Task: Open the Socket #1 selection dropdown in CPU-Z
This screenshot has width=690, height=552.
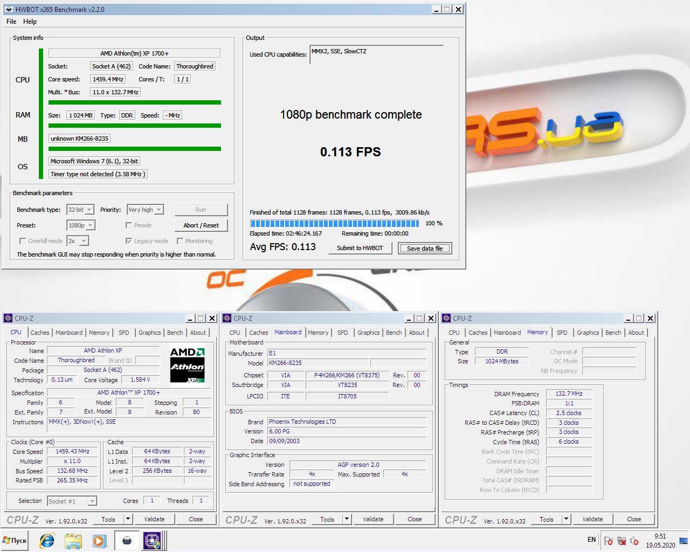Action: 72,501
